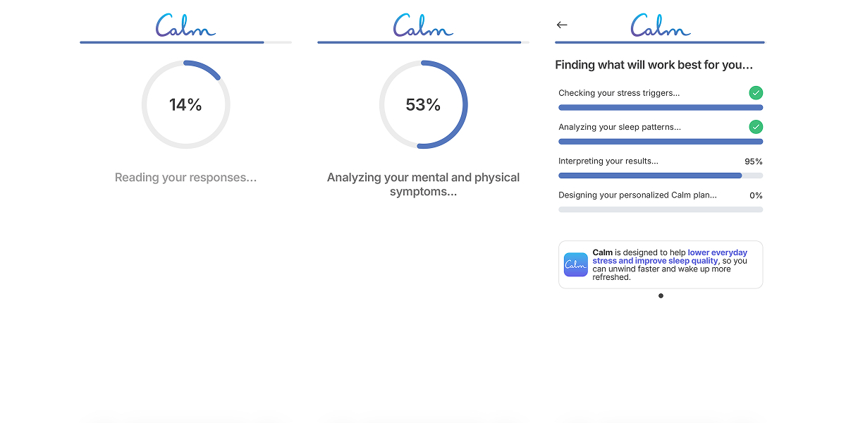The width and height of the screenshot is (846, 423).
Task: Select the Designing your personalized Calm plan row
Action: (x=661, y=201)
